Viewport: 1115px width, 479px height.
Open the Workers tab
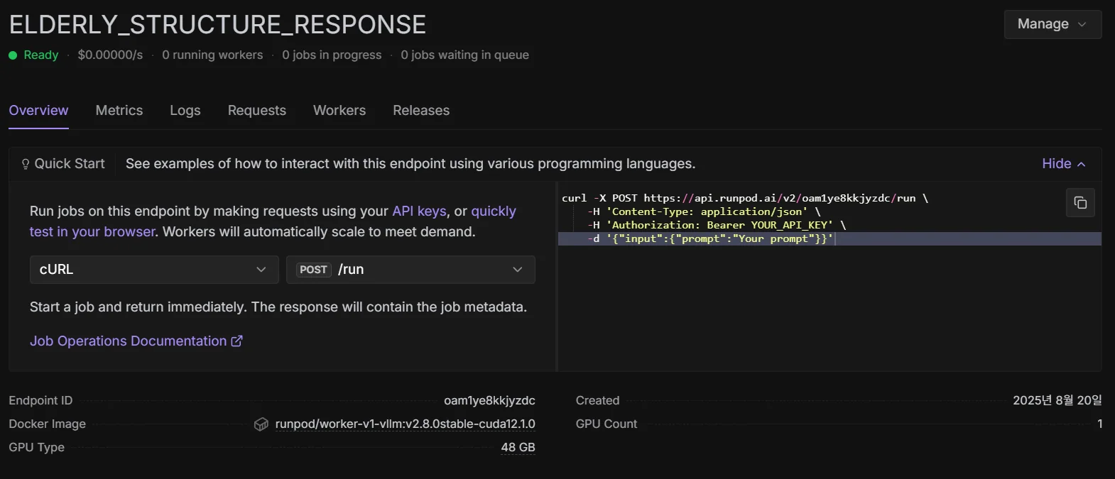pos(339,111)
